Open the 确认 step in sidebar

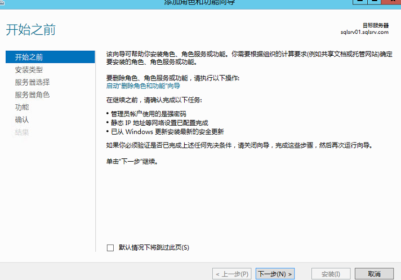click(x=22, y=119)
